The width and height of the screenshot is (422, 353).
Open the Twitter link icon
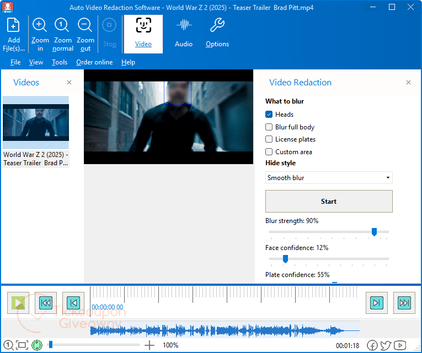click(x=386, y=345)
